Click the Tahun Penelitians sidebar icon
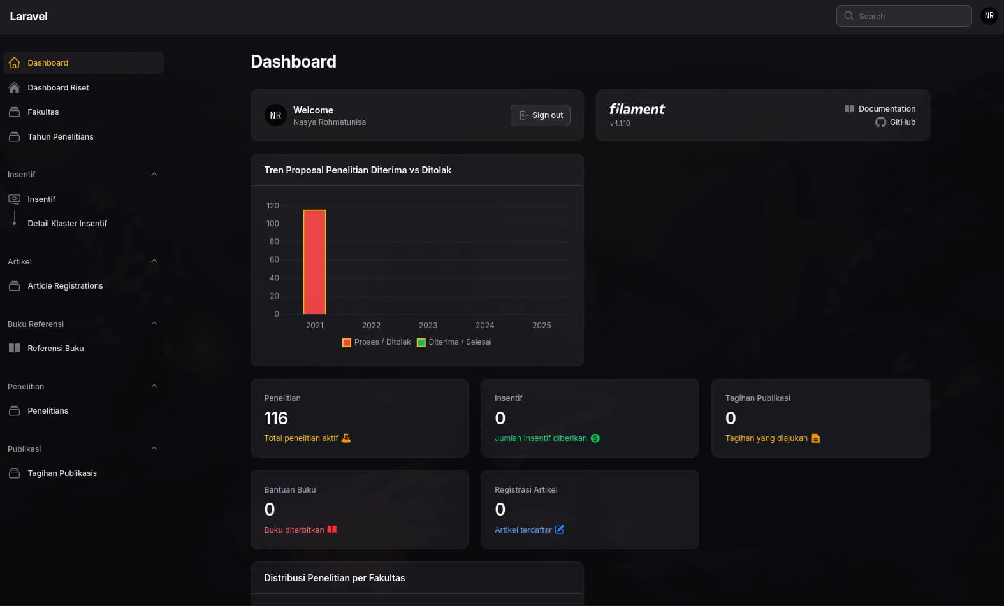 click(14, 136)
